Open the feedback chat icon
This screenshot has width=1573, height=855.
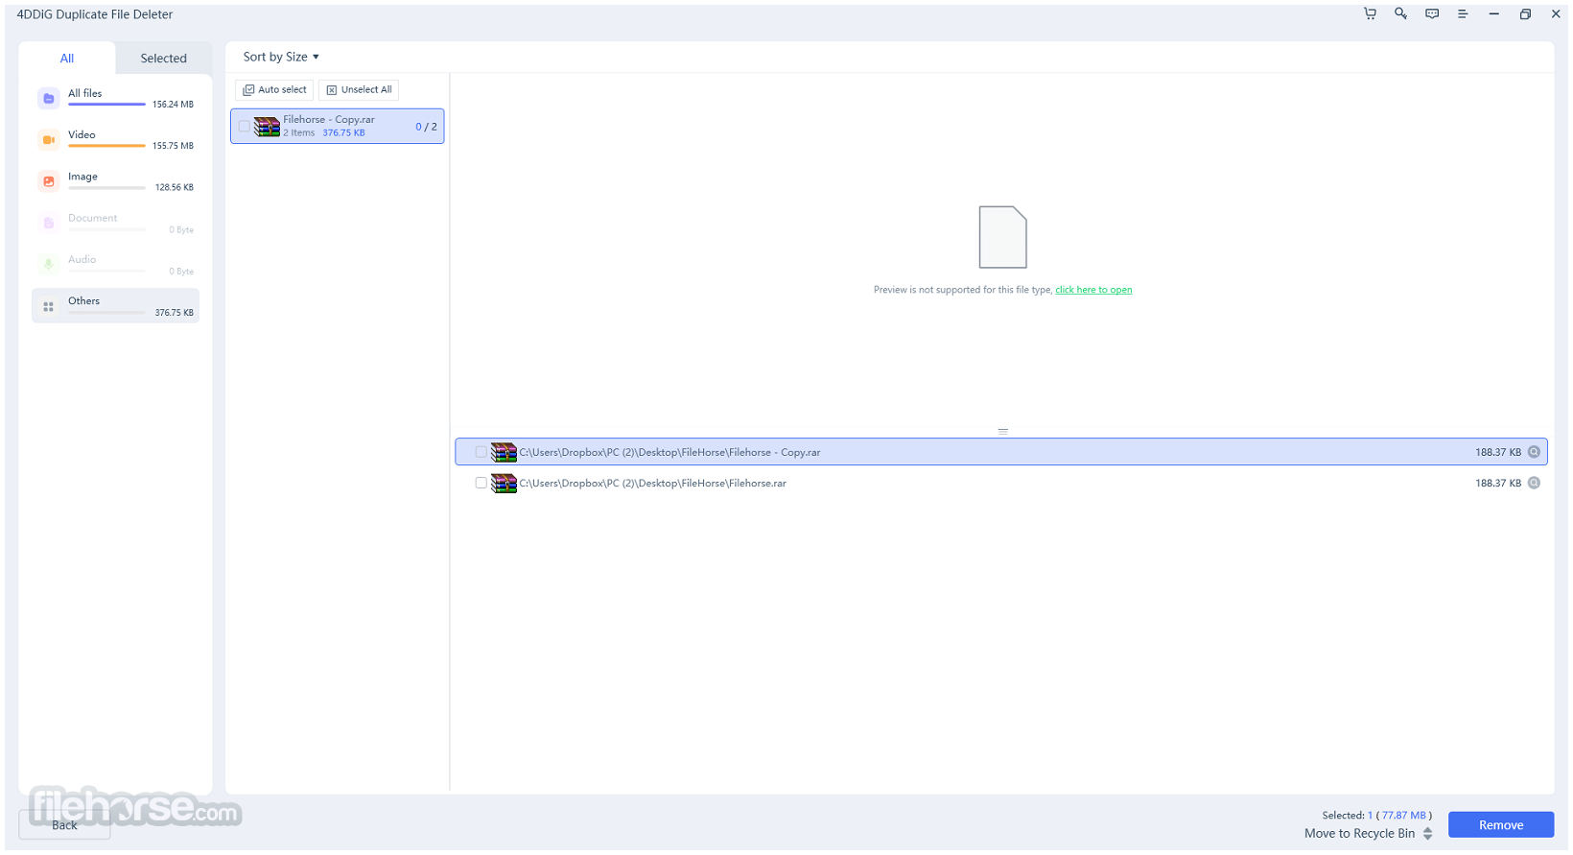[x=1432, y=13]
